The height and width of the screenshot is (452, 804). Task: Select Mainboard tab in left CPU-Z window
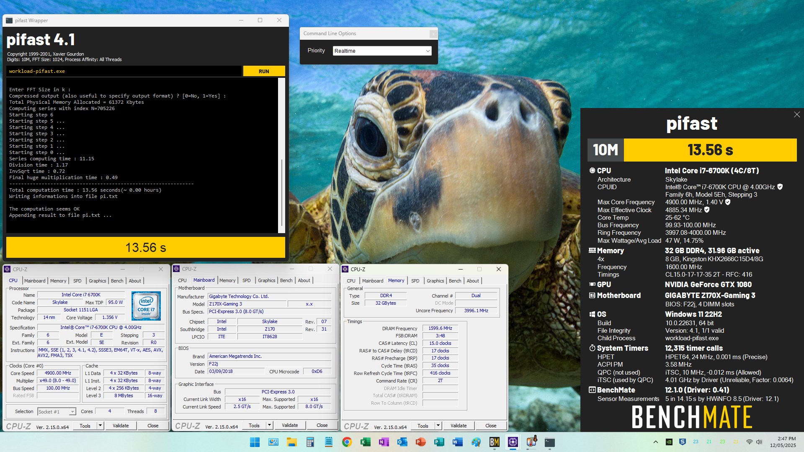35,281
